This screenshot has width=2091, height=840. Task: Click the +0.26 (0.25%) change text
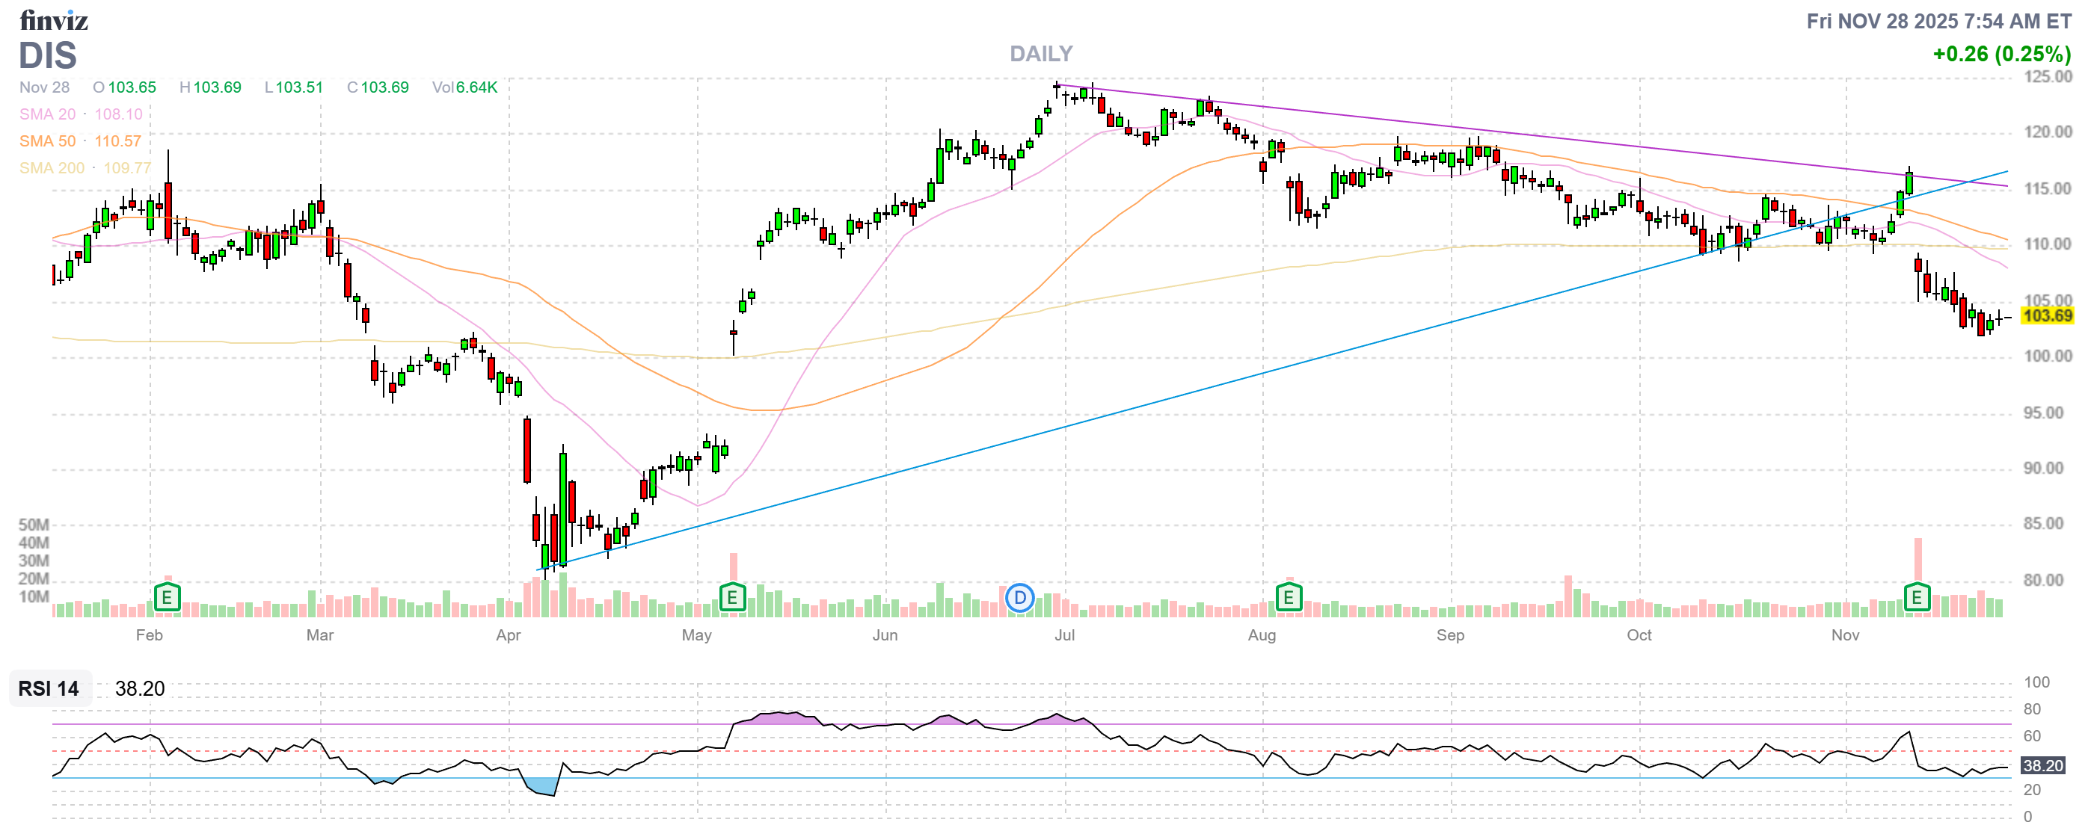point(2001,55)
